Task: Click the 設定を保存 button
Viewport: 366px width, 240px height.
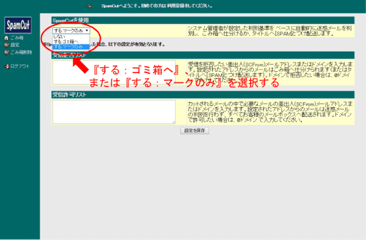Action: tap(195, 130)
